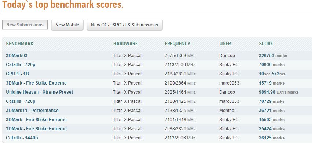Click Titan X Pascal in 3DMark03 row
312x146 pixels.
[x=127, y=56]
